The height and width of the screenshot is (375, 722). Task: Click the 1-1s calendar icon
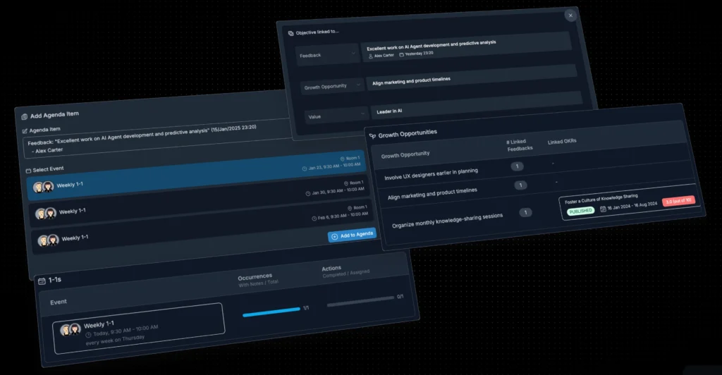pyautogui.click(x=42, y=281)
